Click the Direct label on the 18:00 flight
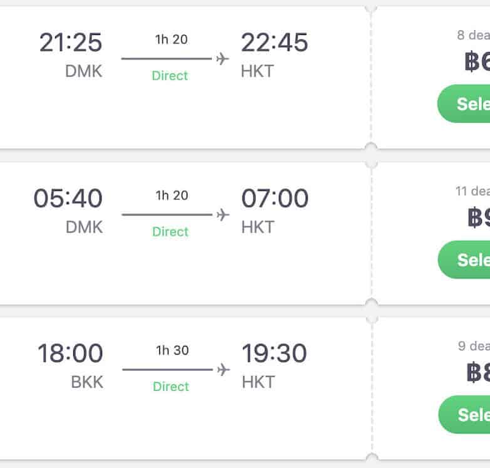 [170, 387]
